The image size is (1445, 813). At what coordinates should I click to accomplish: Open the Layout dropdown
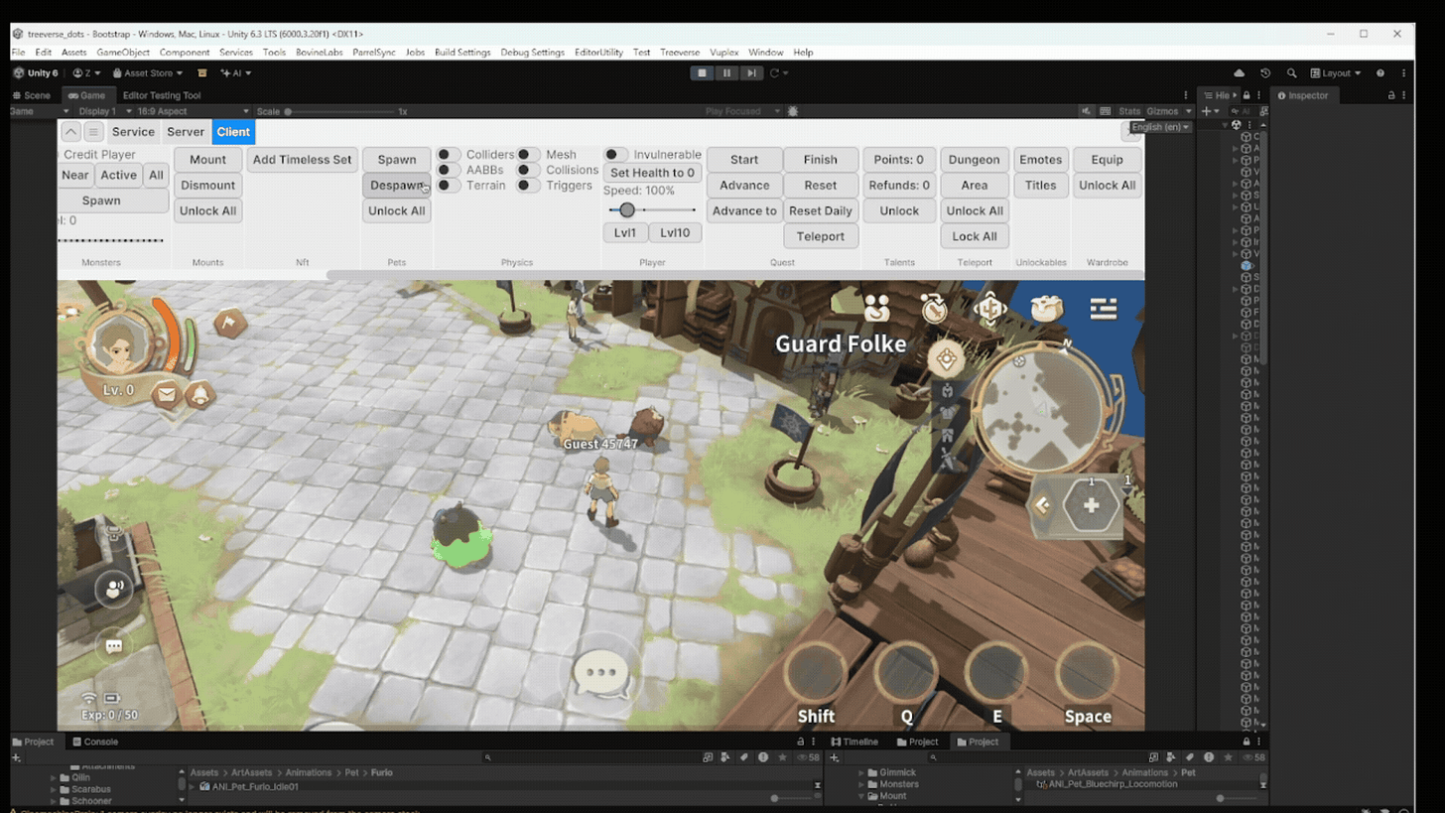tap(1336, 72)
